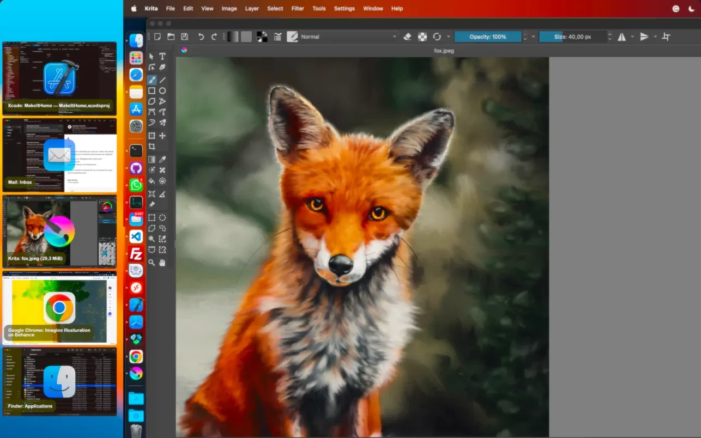Toggle preserve alpha checkerboard button

click(x=422, y=36)
